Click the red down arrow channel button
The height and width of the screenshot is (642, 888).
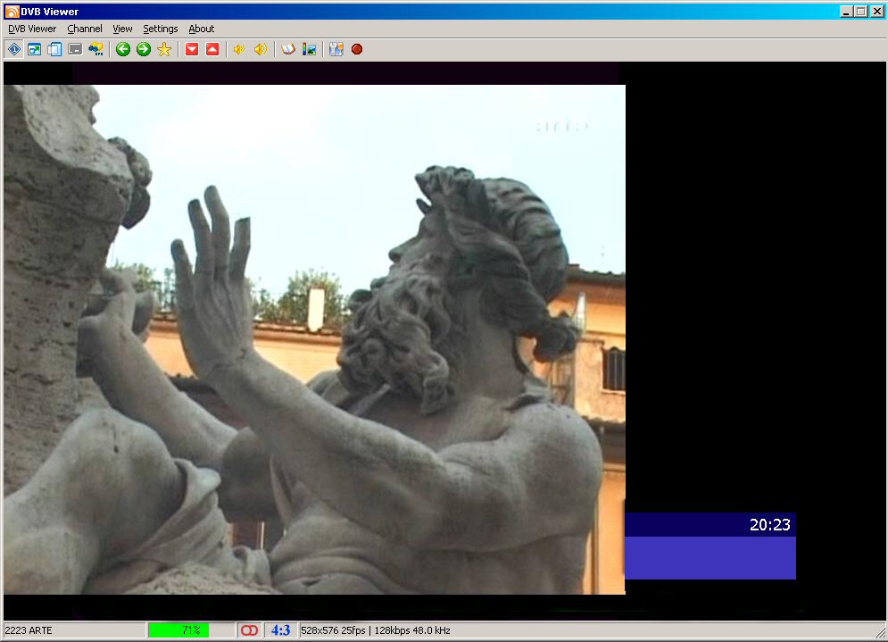[x=191, y=49]
